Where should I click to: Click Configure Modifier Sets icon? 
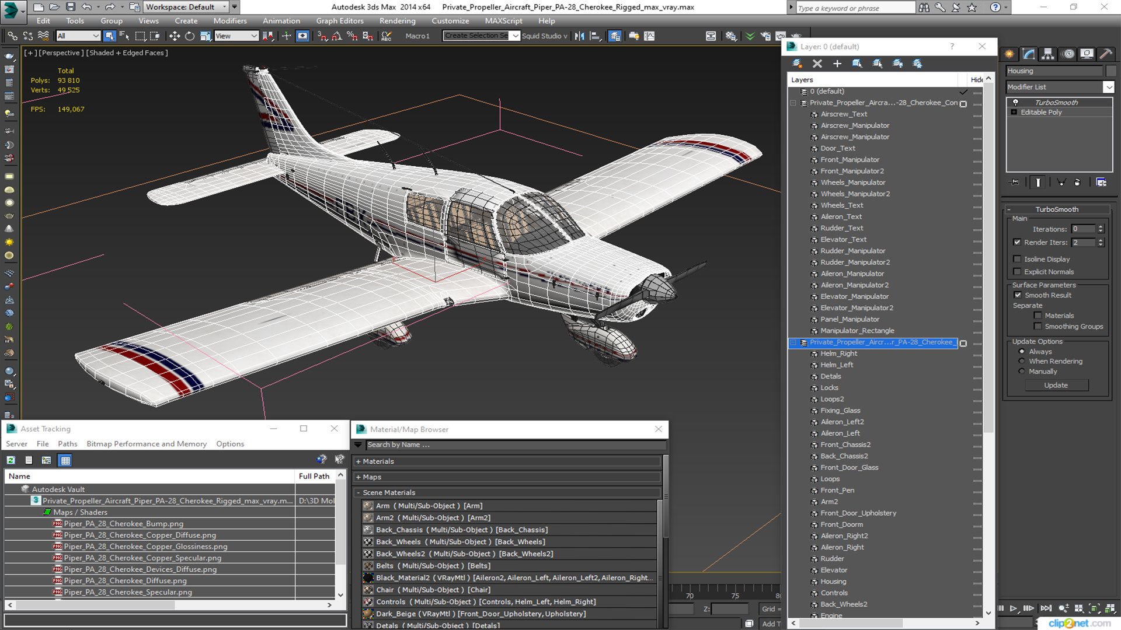[x=1101, y=183]
